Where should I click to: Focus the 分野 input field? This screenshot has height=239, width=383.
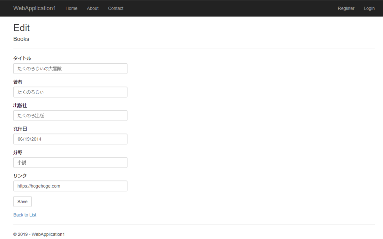70,163
